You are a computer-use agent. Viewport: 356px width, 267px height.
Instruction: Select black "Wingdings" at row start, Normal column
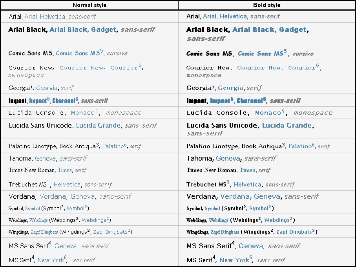[x=18, y=232]
